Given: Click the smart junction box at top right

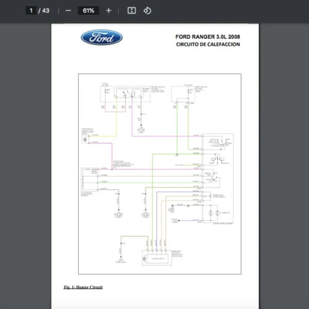Looking at the screenshot, I should click(183, 93).
